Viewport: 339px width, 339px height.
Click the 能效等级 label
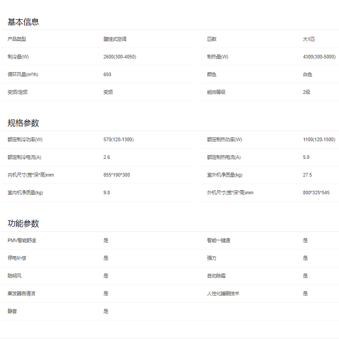pos(216,92)
